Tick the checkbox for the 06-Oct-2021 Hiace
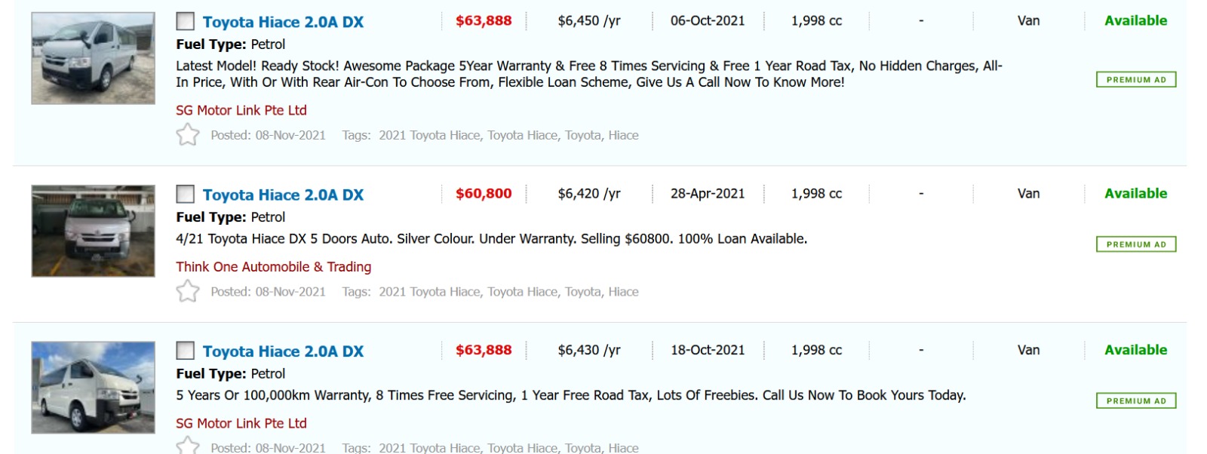 tap(185, 21)
